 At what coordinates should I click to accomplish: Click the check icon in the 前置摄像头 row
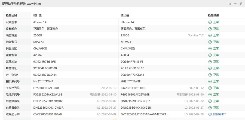210,108
